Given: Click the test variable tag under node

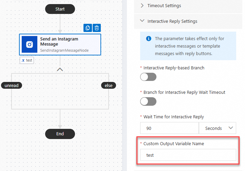Looking at the screenshot, I should click(x=27, y=60).
